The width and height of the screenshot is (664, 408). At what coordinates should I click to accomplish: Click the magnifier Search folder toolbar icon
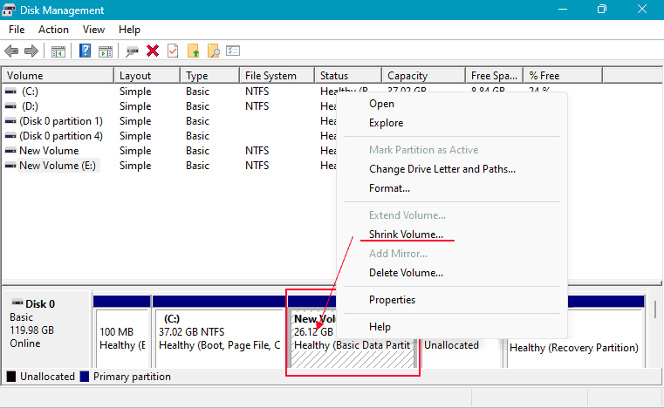[x=213, y=51]
